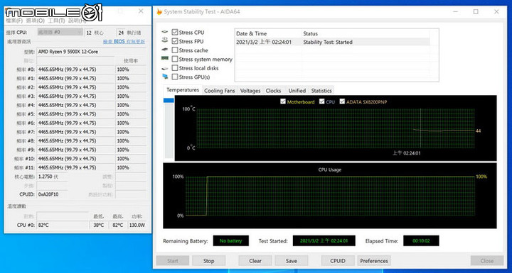This screenshot has height=273, width=512.
Task: Click the Save button
Action: tap(292, 261)
